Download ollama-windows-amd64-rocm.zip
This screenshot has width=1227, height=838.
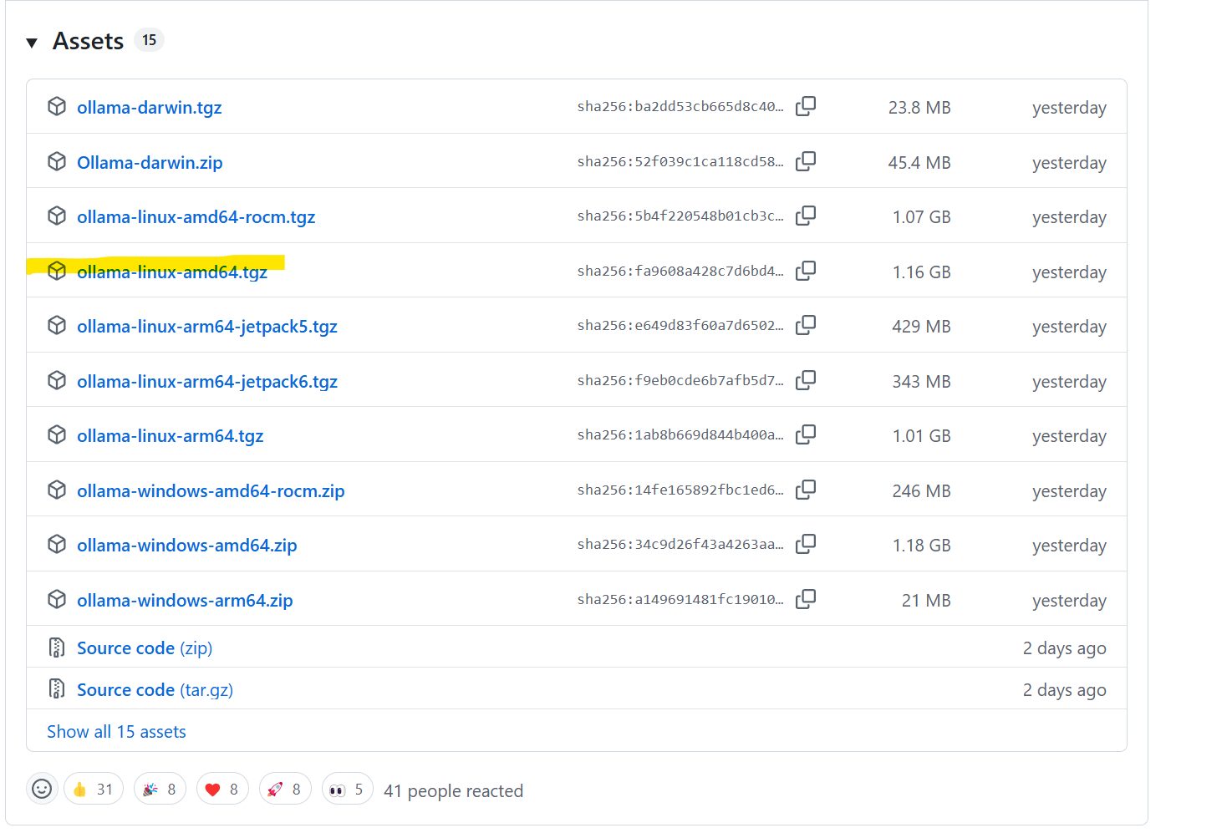211,491
